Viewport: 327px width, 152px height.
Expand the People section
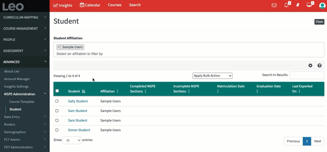pyautogui.click(x=25, y=40)
